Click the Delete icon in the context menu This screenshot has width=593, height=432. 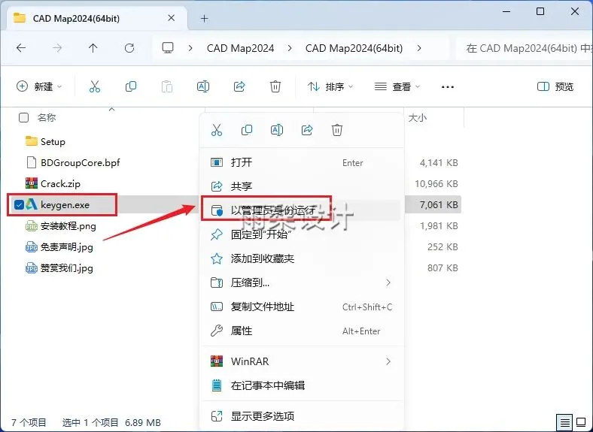coord(337,130)
